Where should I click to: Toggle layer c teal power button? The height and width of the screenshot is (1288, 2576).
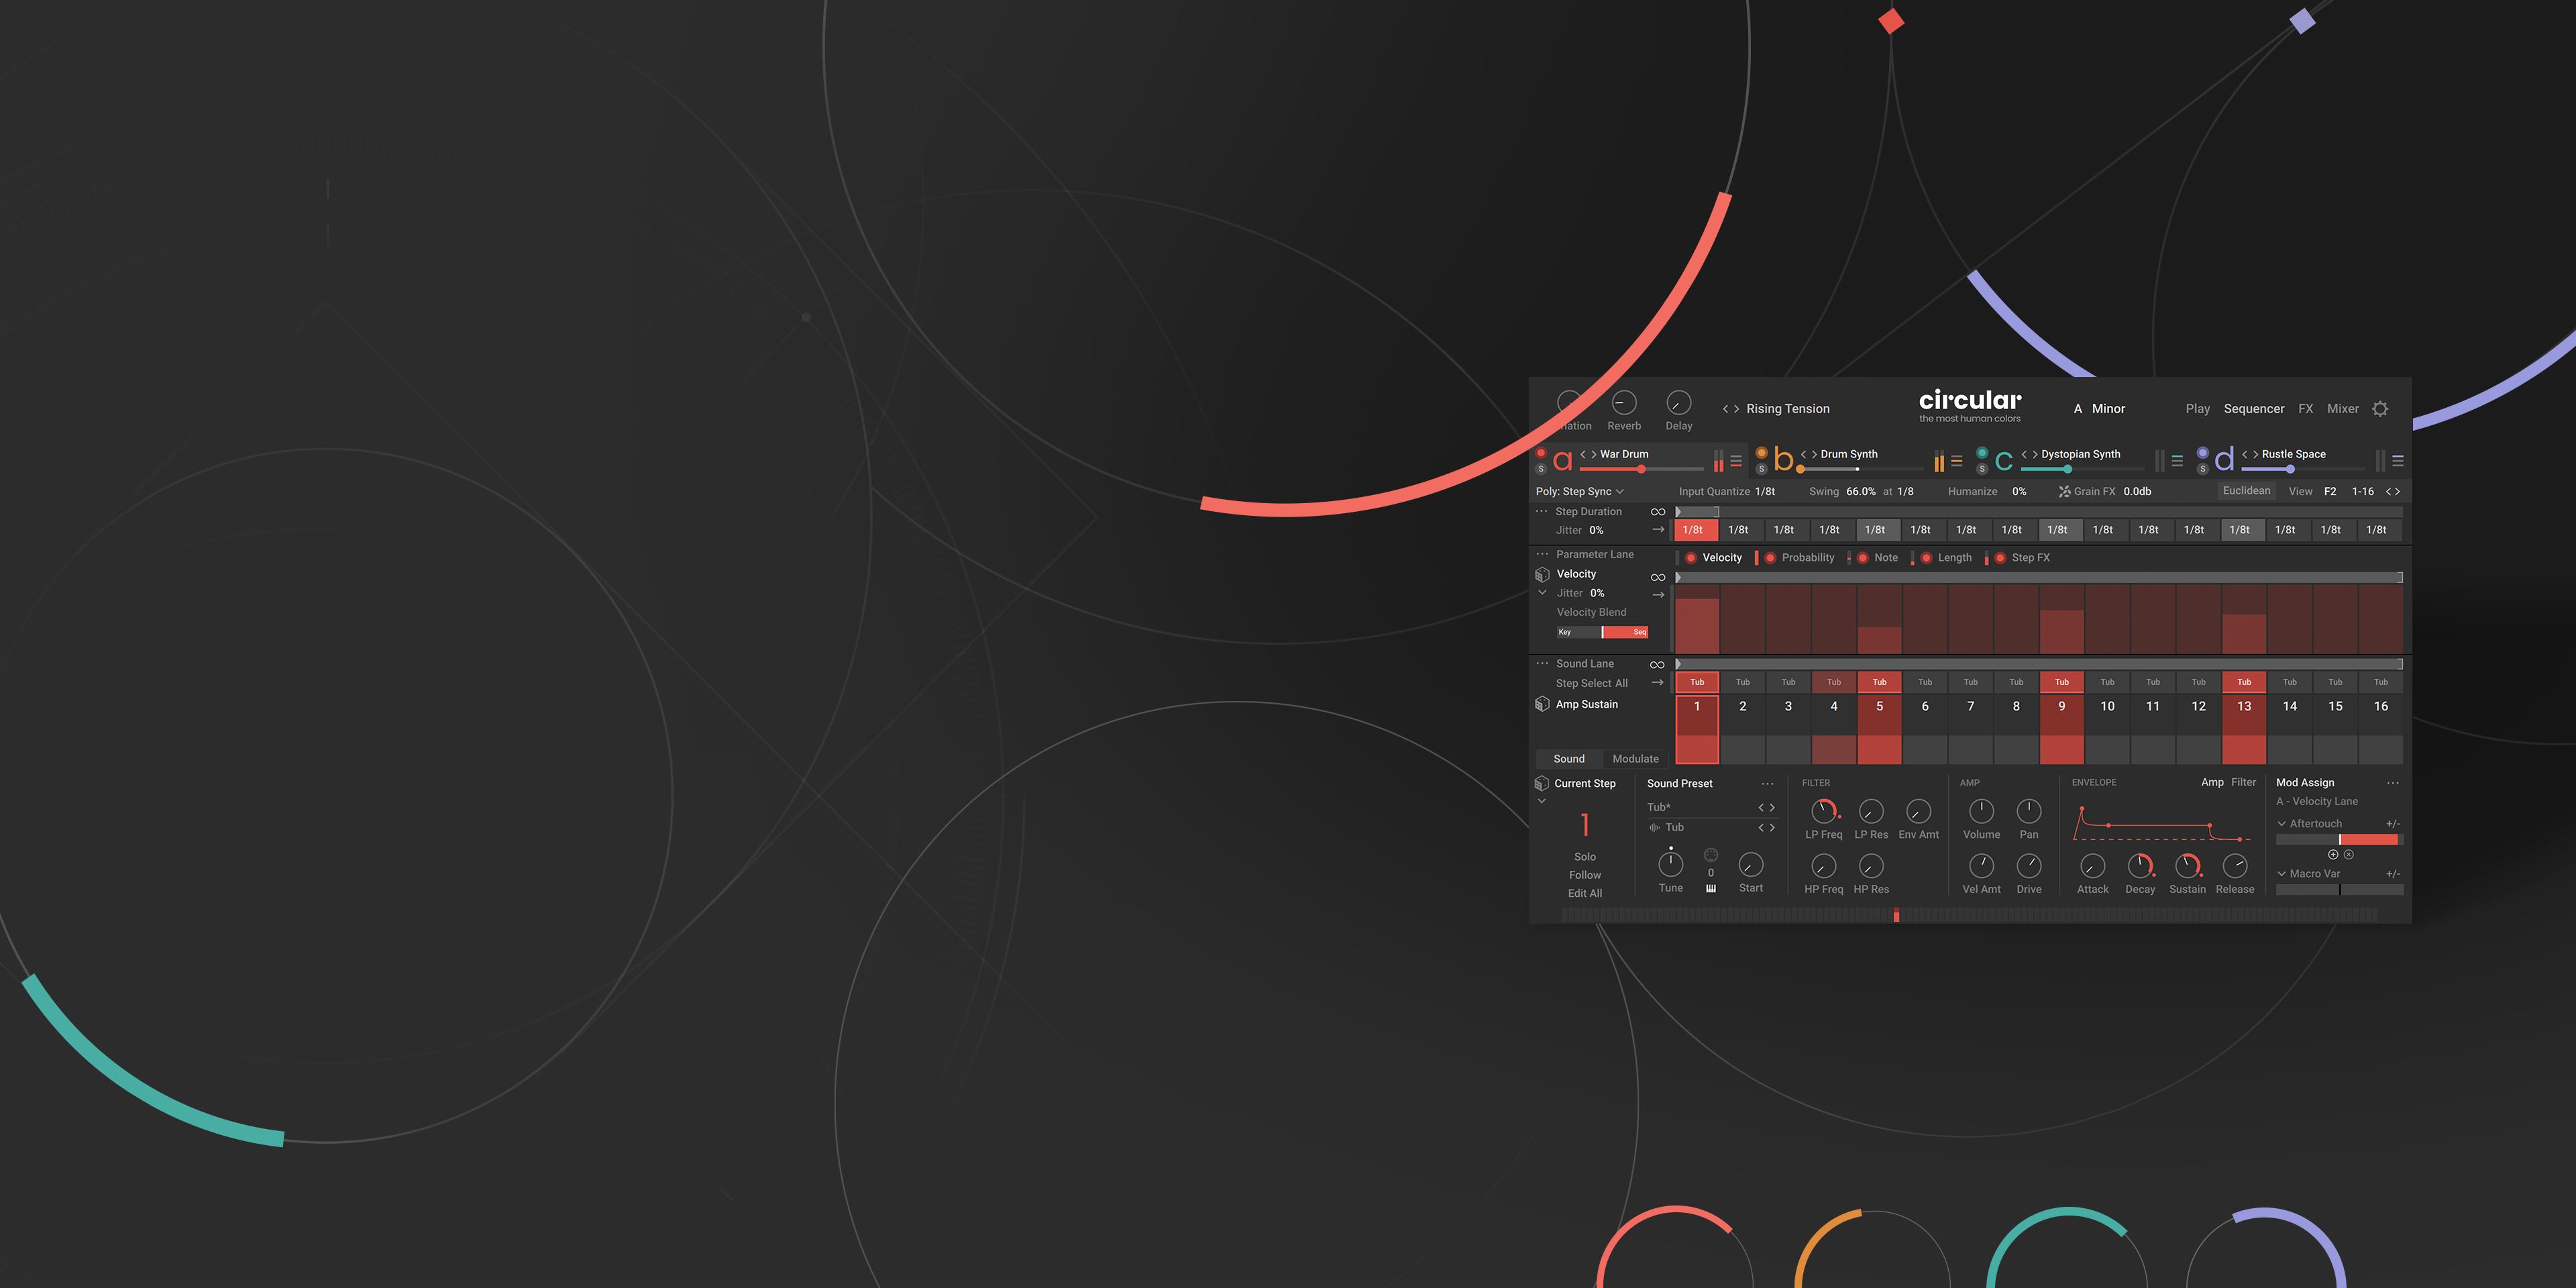1982,454
